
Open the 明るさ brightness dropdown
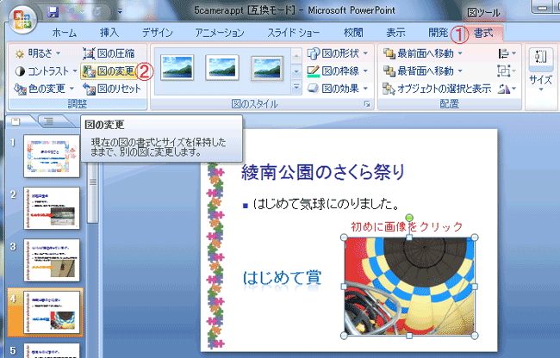[x=38, y=53]
